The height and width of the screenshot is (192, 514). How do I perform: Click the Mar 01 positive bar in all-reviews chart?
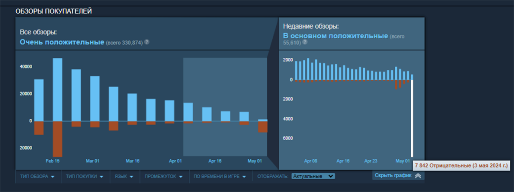(x=95, y=98)
